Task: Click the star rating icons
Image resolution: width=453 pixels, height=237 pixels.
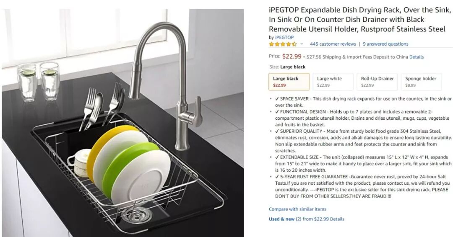Action: click(x=283, y=44)
